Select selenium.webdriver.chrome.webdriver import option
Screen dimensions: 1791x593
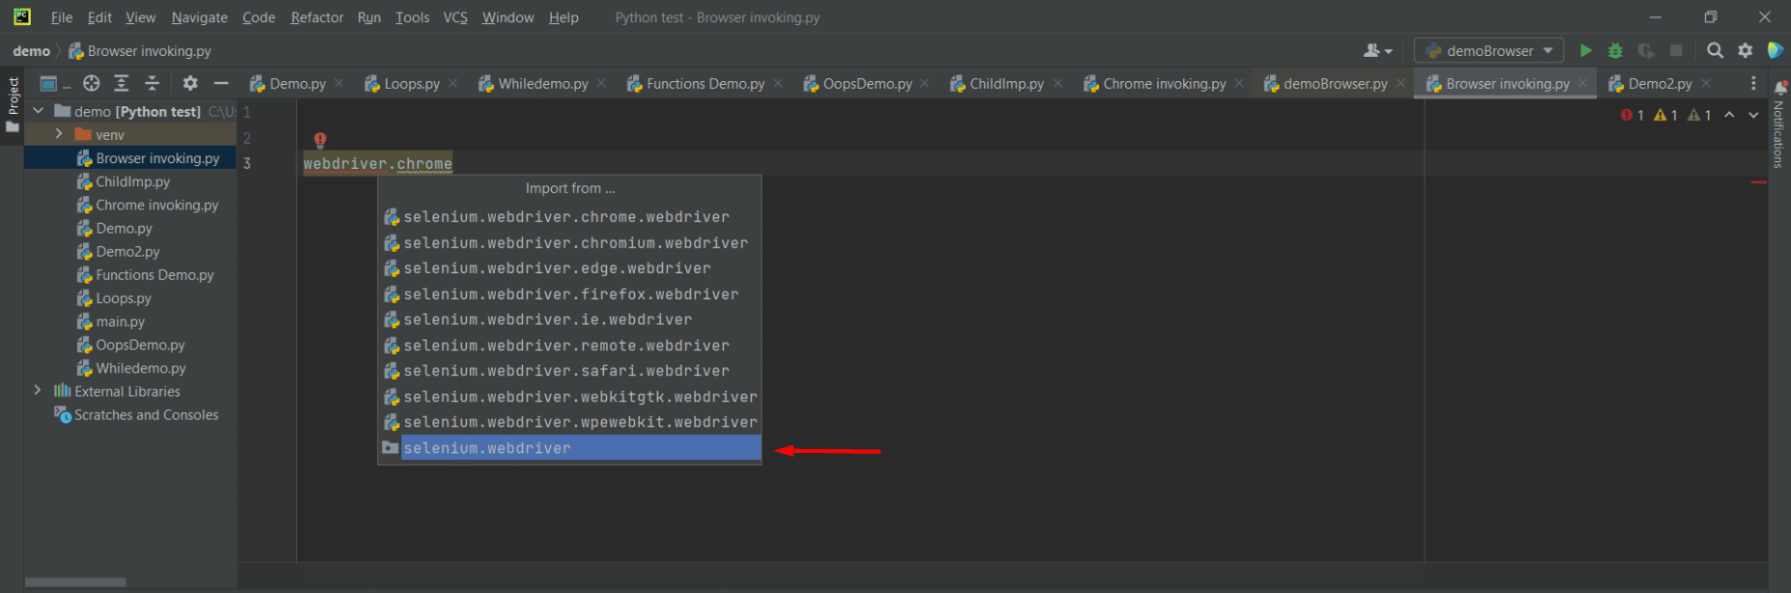coord(569,217)
